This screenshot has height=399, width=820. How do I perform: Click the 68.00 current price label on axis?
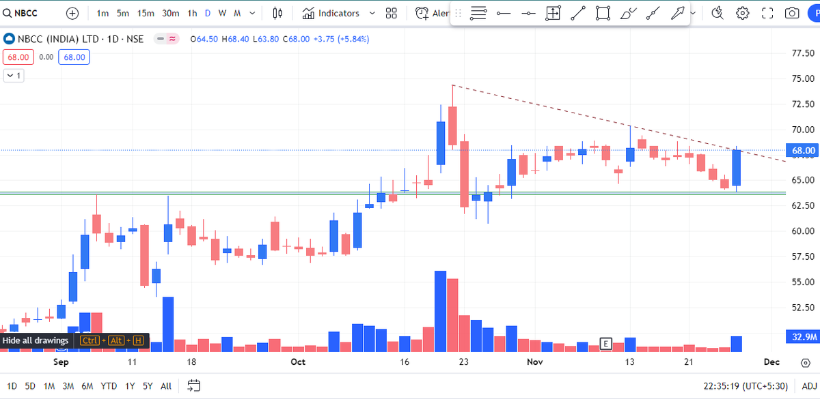click(x=803, y=150)
